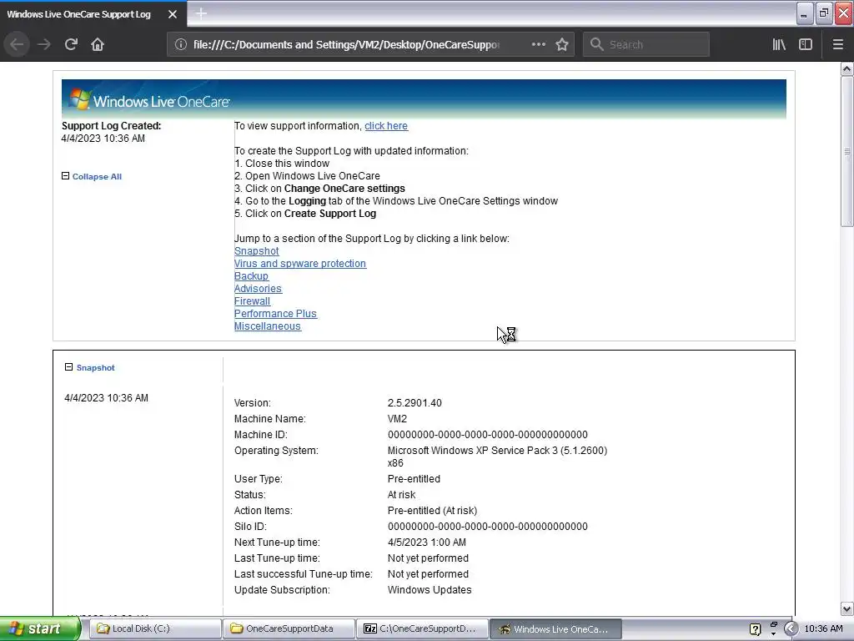Click the address bar URL field

click(x=346, y=45)
